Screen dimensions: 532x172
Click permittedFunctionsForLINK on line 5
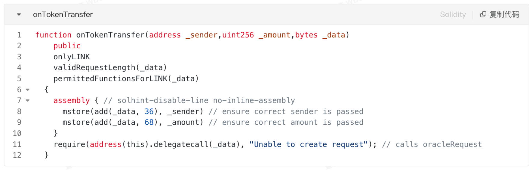110,79
